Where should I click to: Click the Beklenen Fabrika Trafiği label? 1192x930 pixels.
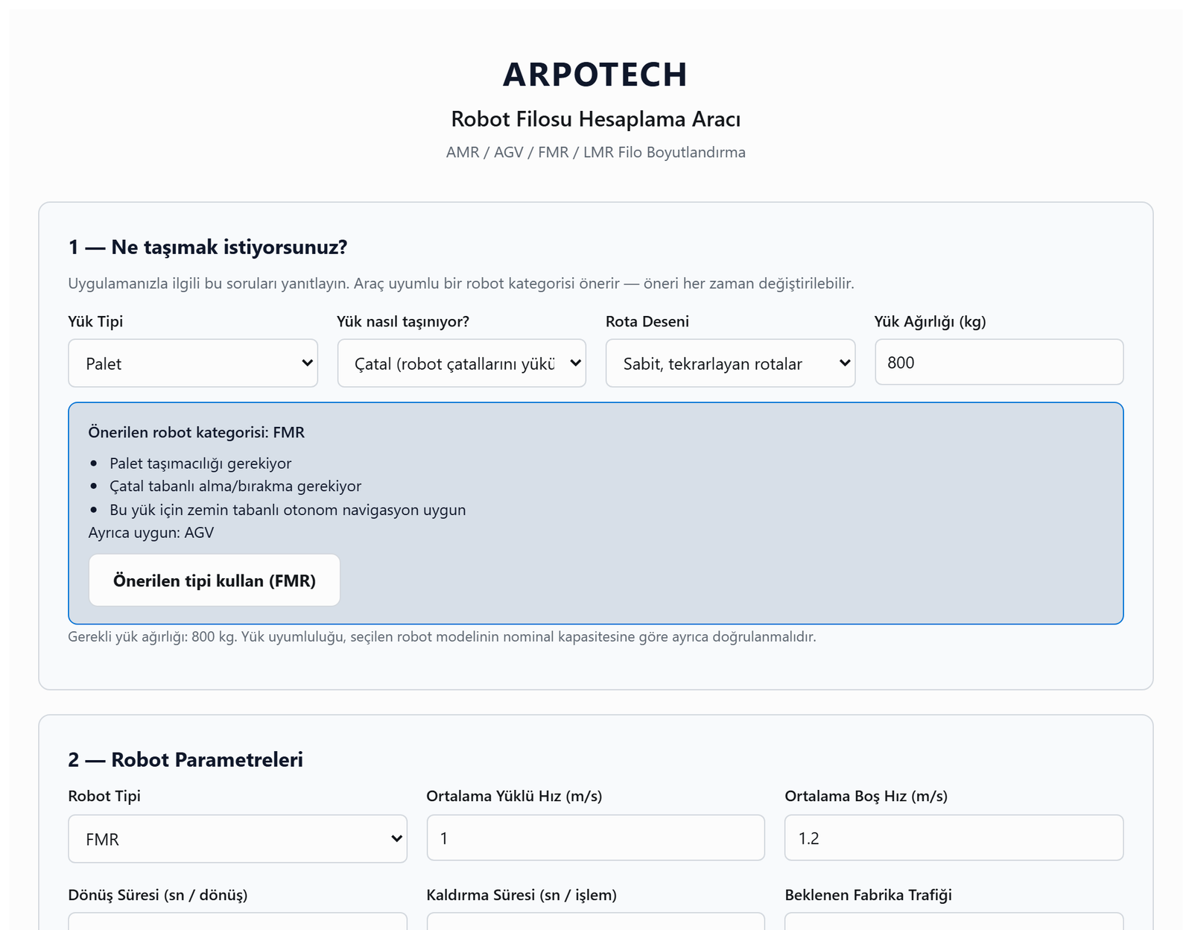click(869, 895)
